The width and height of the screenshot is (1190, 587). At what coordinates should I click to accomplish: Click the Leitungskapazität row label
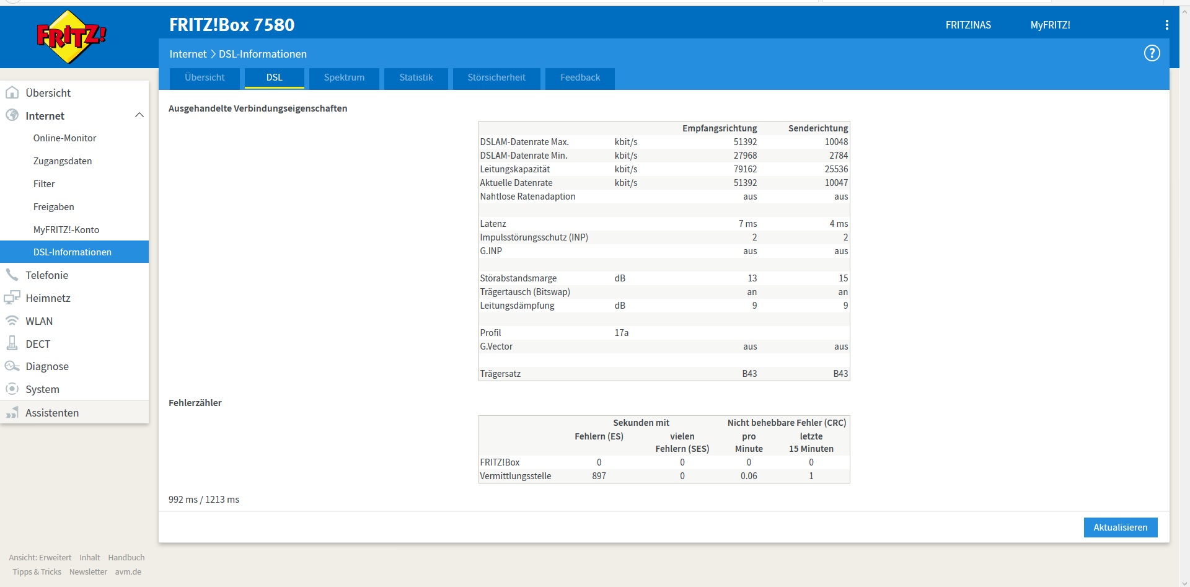point(514,169)
